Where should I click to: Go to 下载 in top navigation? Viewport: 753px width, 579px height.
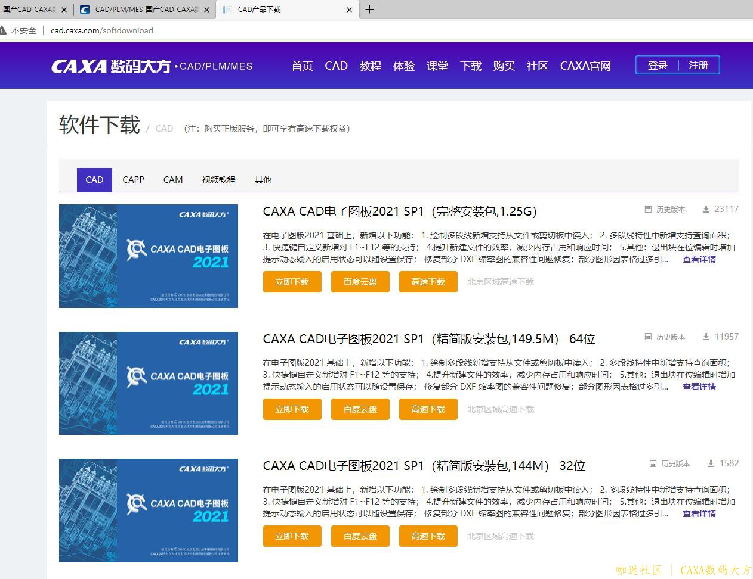470,66
